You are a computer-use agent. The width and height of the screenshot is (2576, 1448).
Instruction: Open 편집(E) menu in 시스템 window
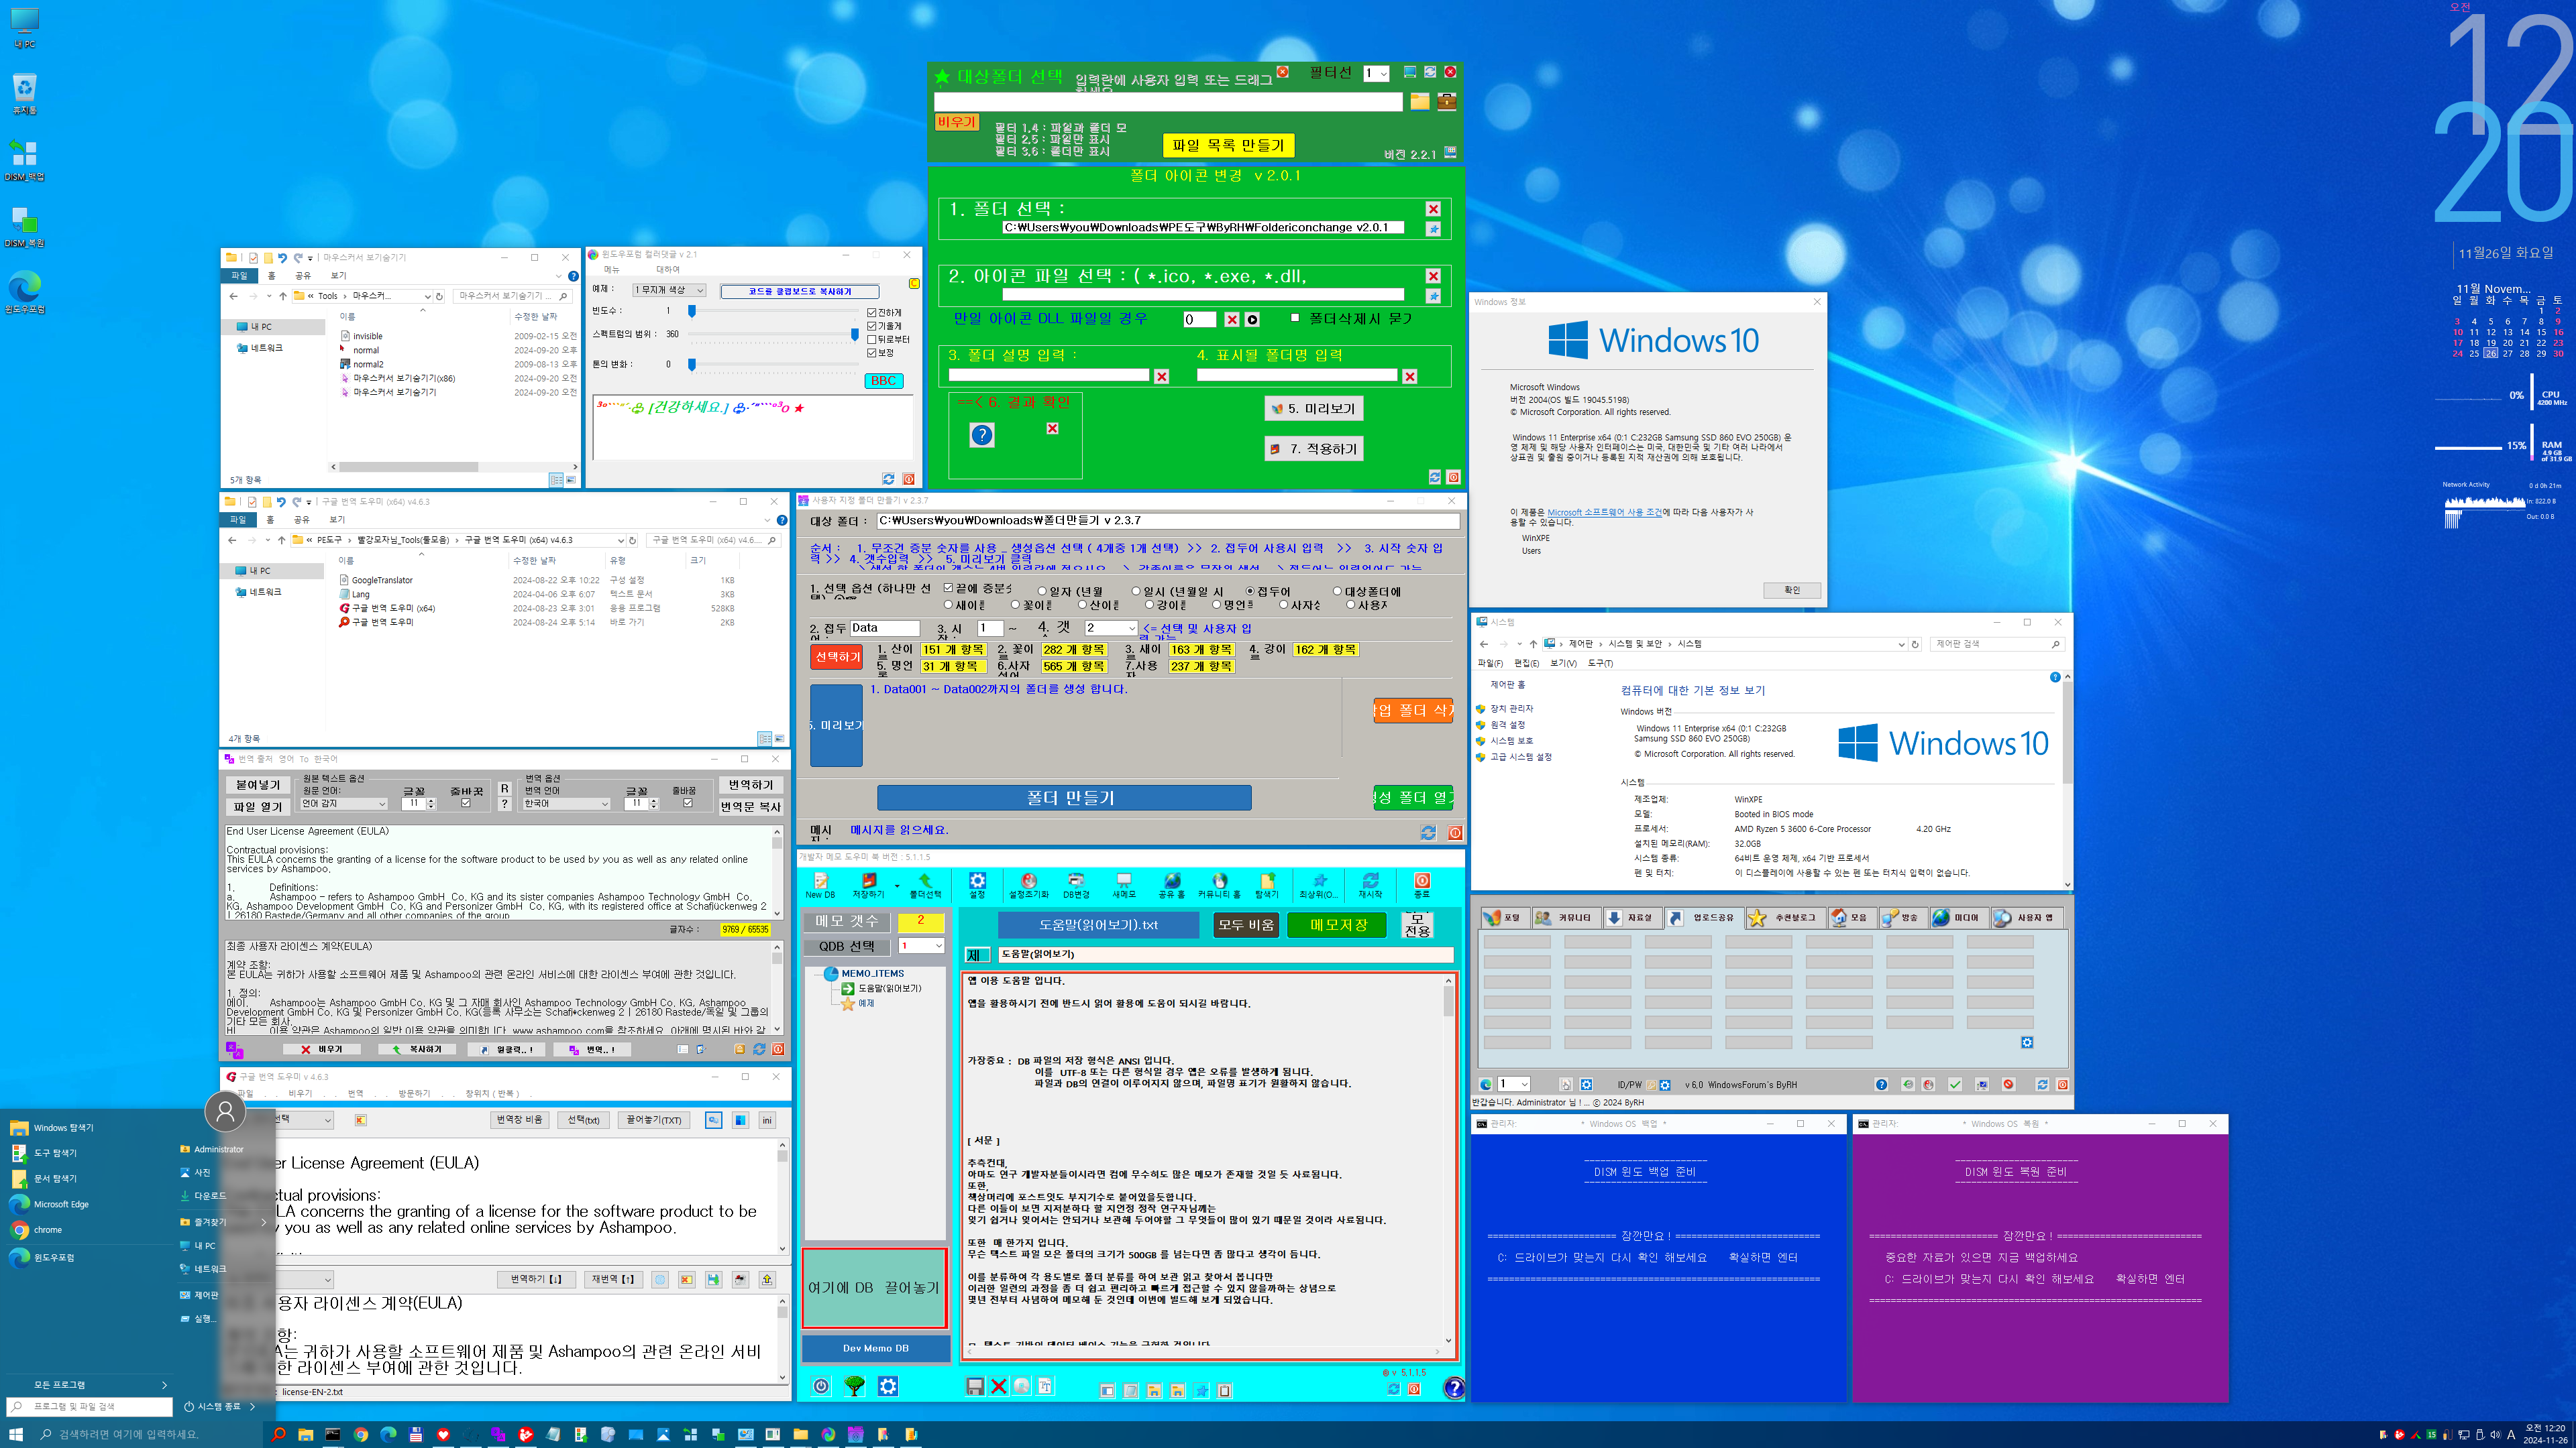(x=1527, y=664)
